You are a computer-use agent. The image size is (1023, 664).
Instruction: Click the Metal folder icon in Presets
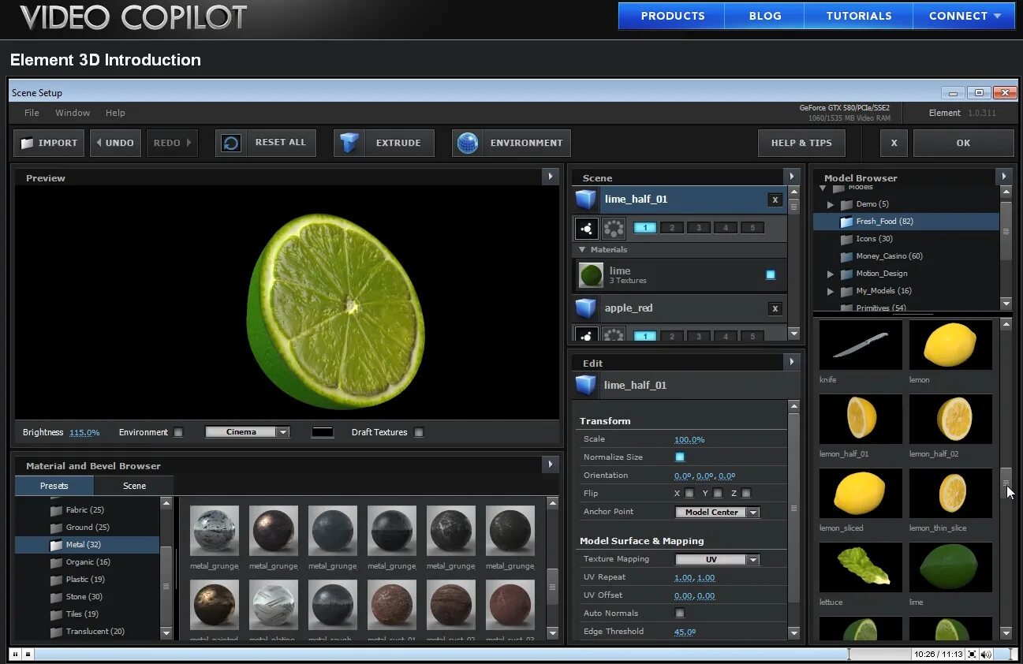coord(56,545)
